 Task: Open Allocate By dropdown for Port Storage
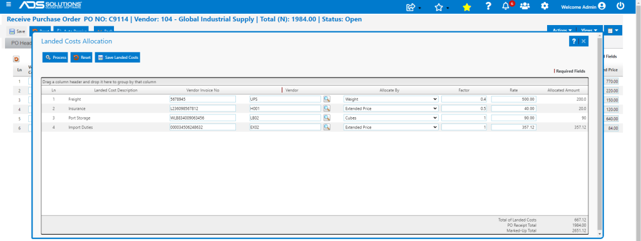(x=391, y=118)
